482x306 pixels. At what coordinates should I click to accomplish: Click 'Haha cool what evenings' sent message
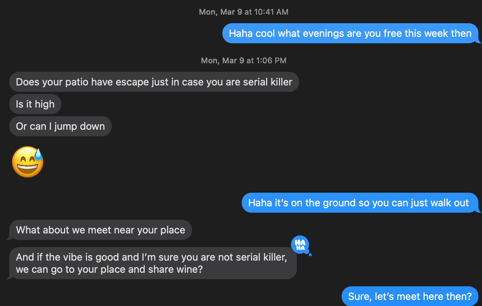350,34
